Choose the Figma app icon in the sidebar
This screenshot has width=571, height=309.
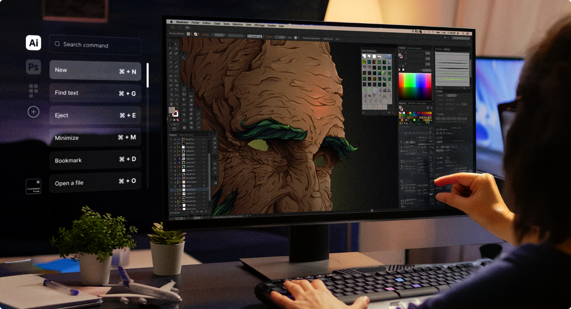(33, 90)
